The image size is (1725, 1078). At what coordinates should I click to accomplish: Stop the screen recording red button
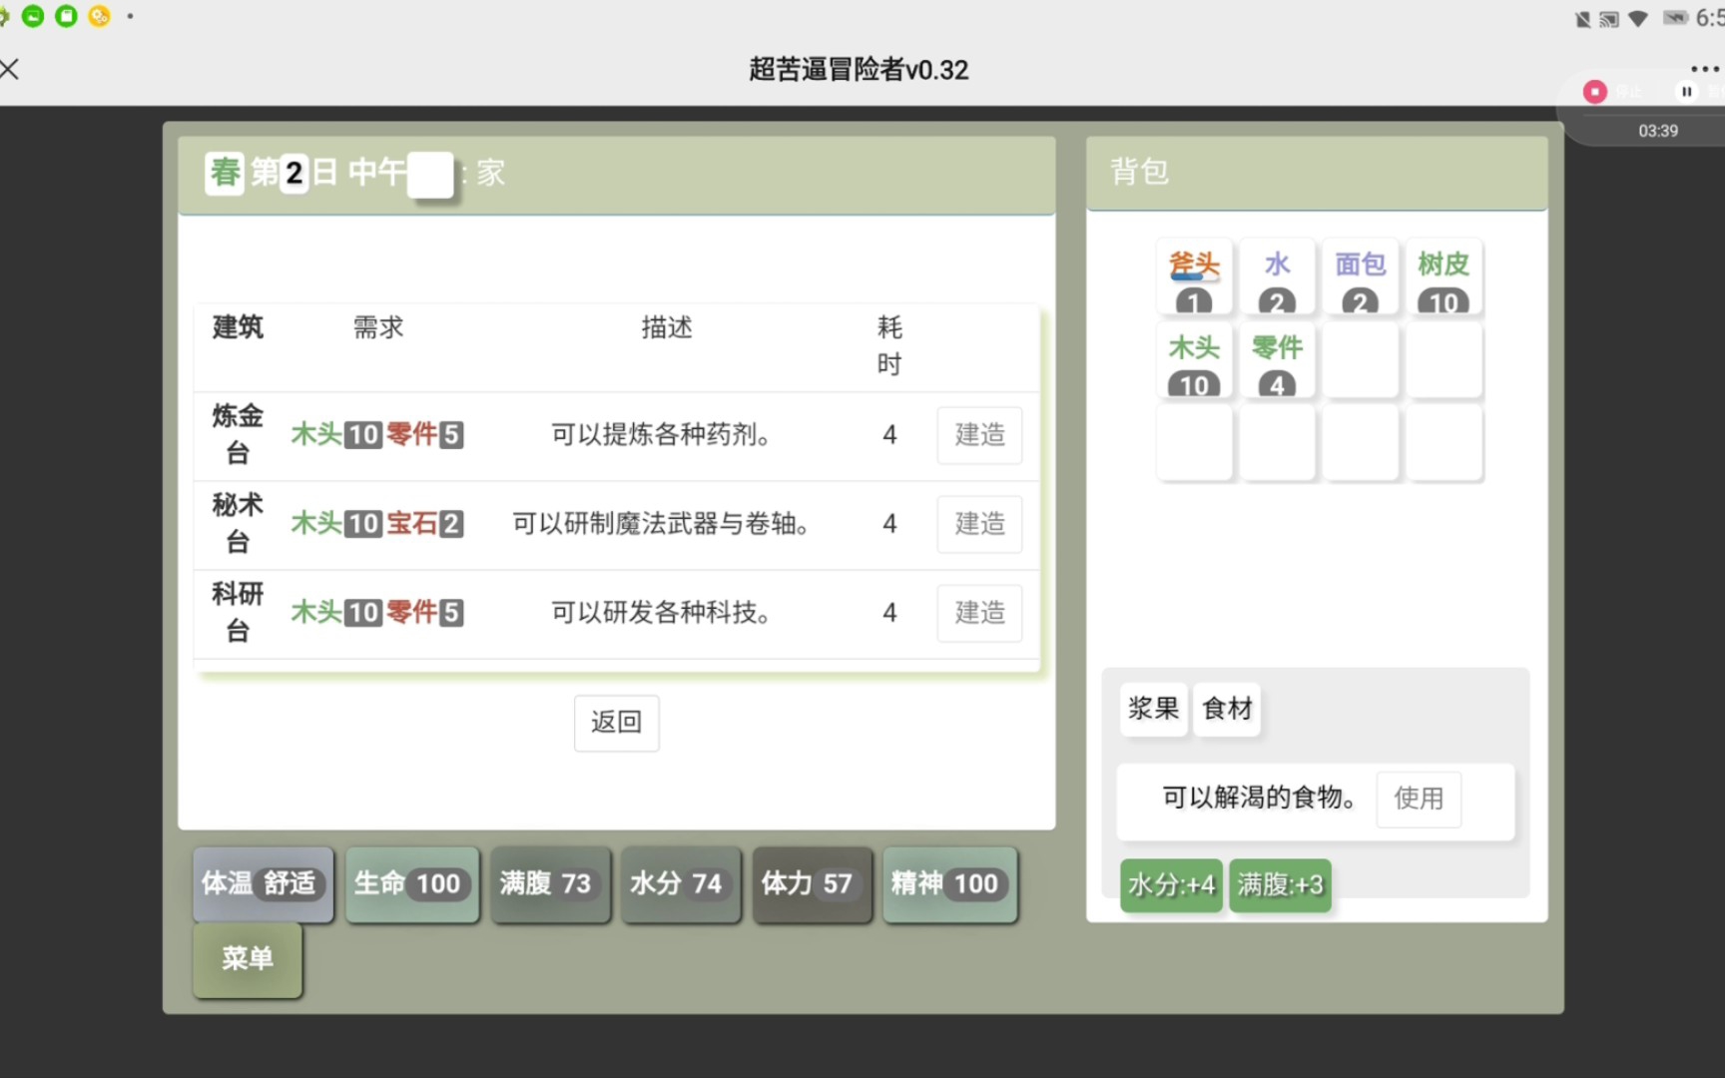click(1595, 92)
